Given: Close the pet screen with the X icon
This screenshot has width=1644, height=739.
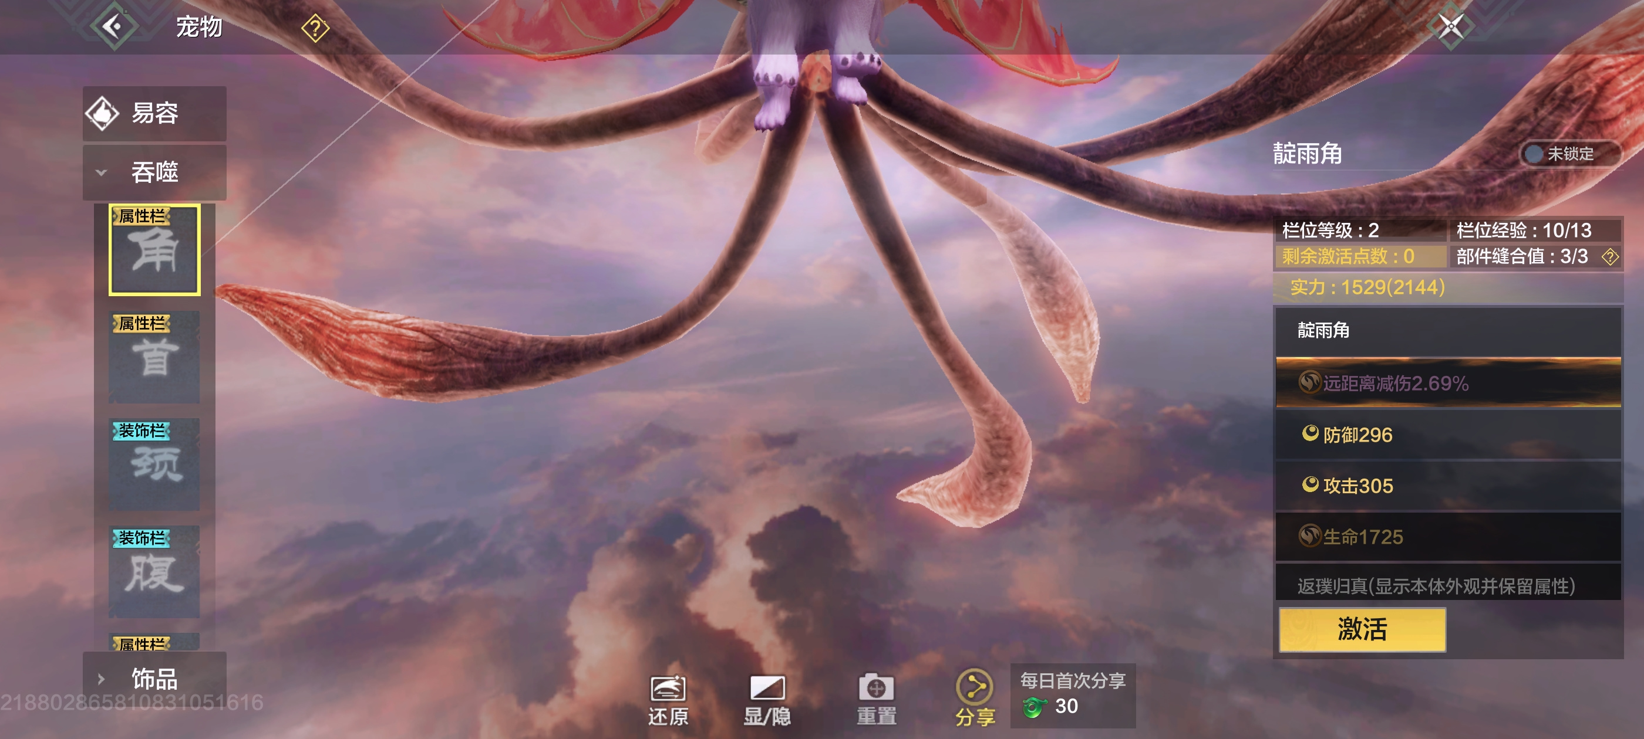Looking at the screenshot, I should (1451, 27).
